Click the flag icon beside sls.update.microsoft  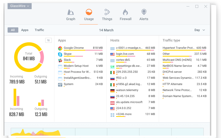112,103
